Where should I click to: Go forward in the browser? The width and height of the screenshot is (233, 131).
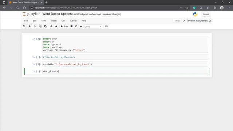point(11,8)
